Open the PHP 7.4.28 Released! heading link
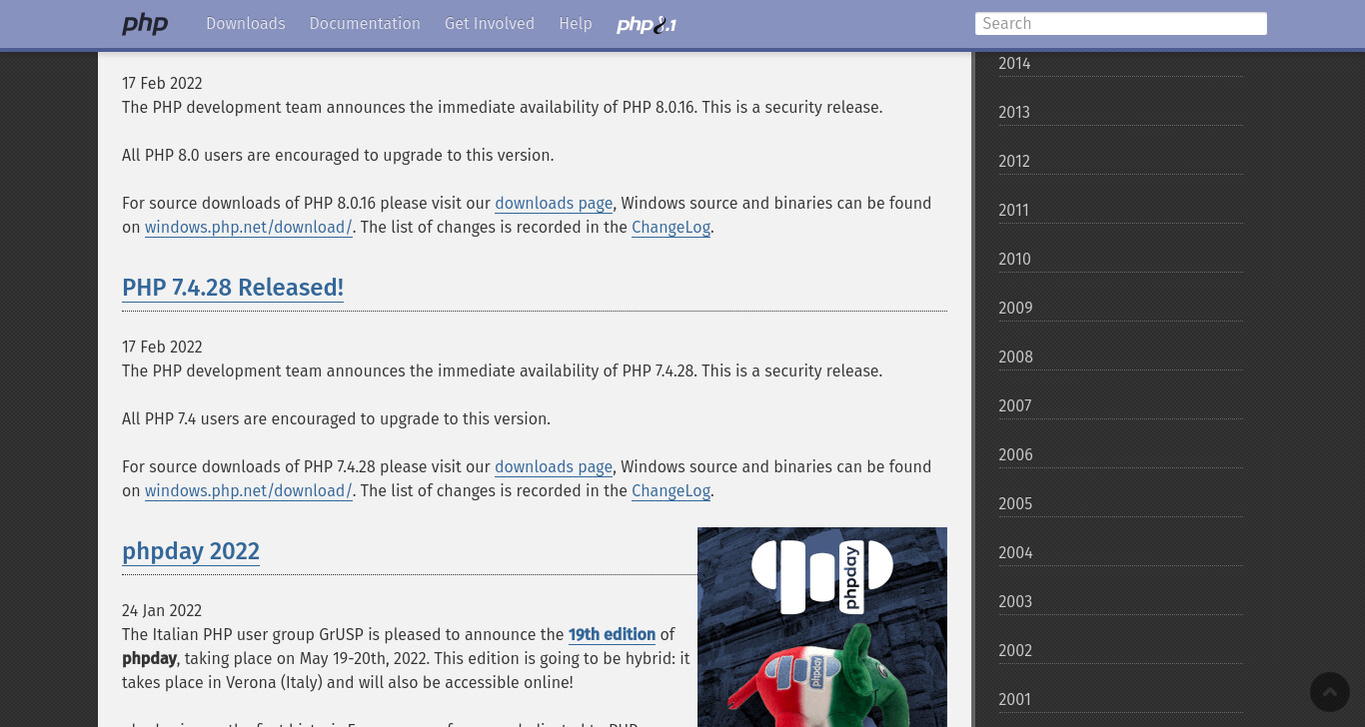The width and height of the screenshot is (1365, 727). coord(233,288)
